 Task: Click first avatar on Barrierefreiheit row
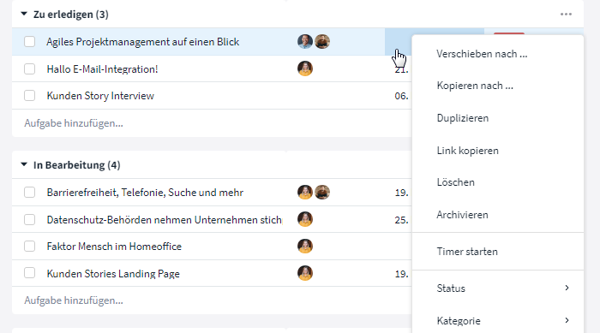click(x=305, y=193)
